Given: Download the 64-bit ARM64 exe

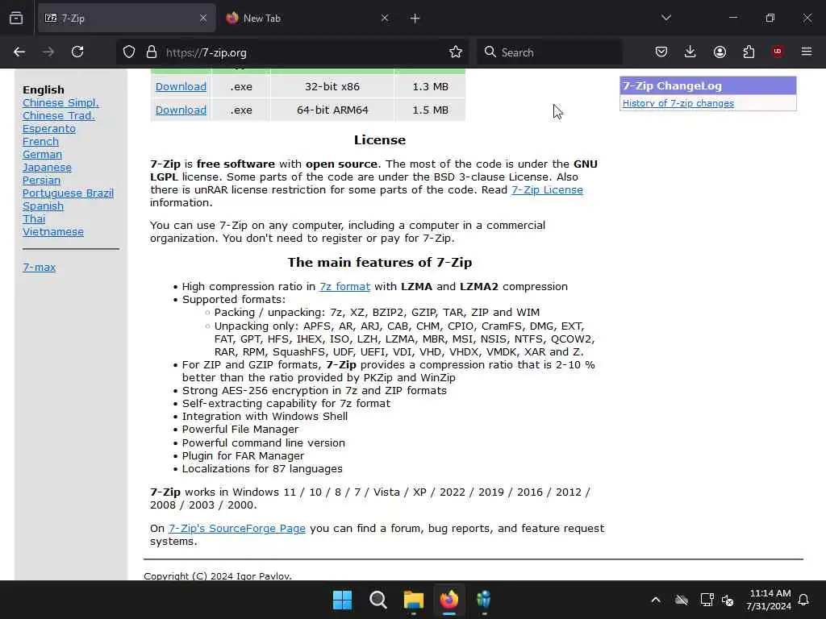Looking at the screenshot, I should click(x=181, y=110).
